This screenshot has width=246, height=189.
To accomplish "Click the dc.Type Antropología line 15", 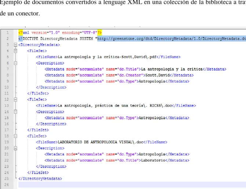I will [x=117, y=118].
